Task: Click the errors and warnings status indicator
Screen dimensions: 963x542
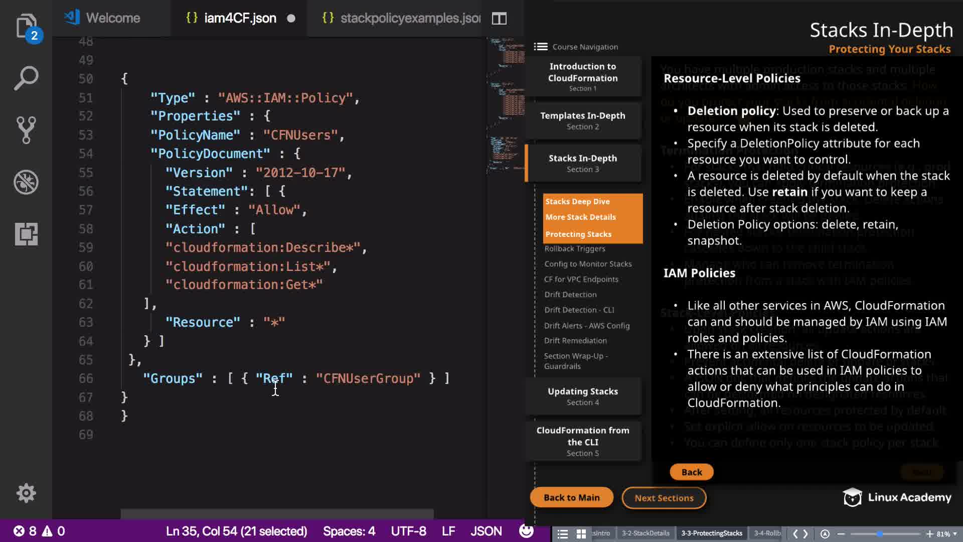Action: 39,531
